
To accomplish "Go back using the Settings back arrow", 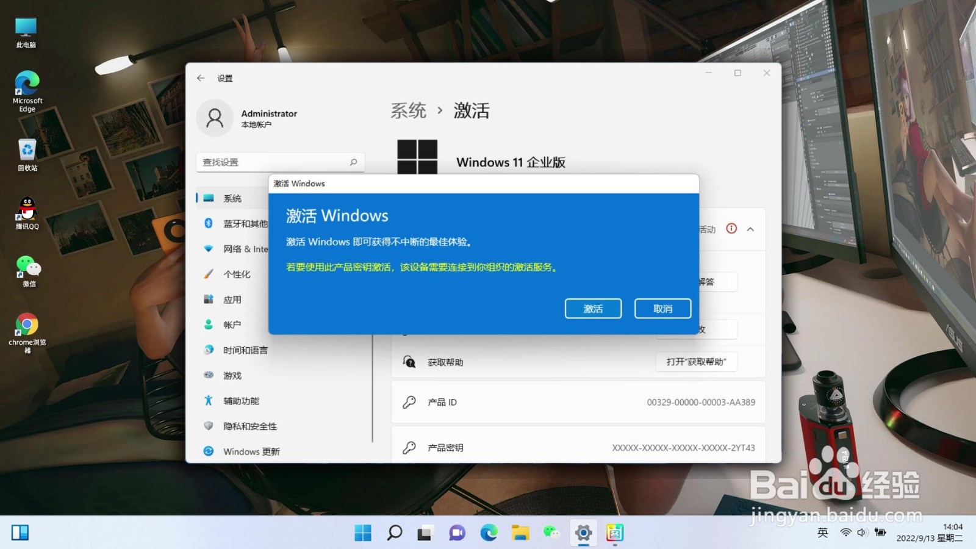I will 201,78.
